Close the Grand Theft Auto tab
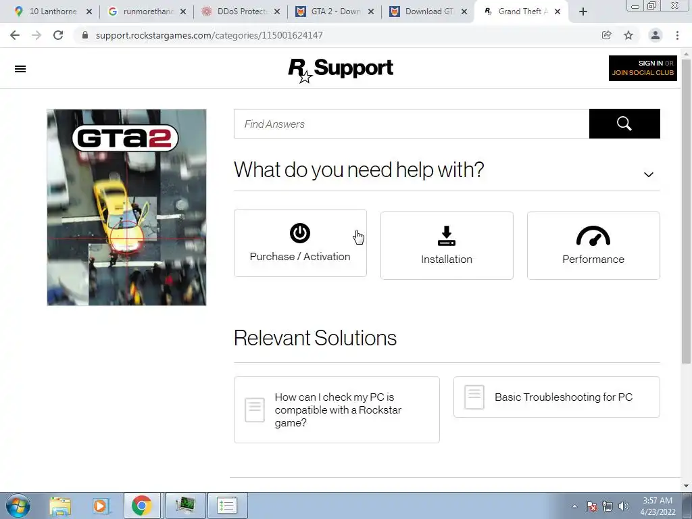This screenshot has height=519, width=692. tap(558, 11)
